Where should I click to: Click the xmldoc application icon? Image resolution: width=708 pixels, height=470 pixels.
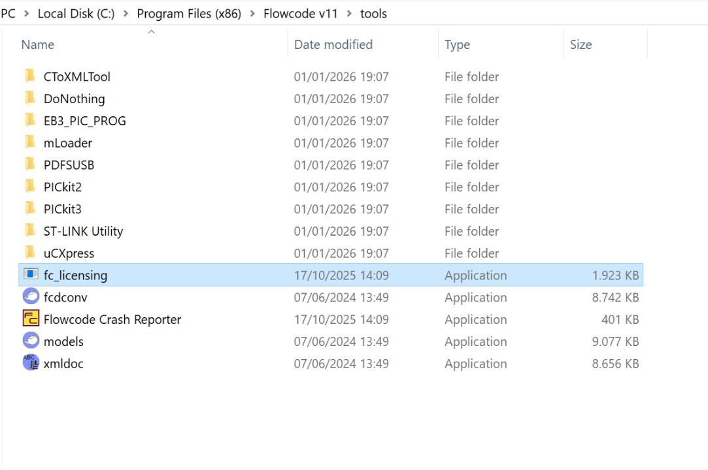click(31, 364)
